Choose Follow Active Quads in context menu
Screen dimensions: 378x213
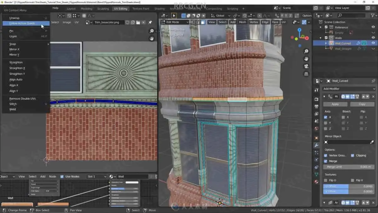tap(22, 23)
